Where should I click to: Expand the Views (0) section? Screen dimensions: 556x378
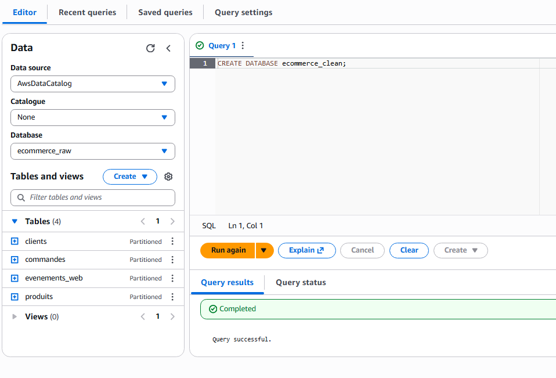(x=15, y=316)
